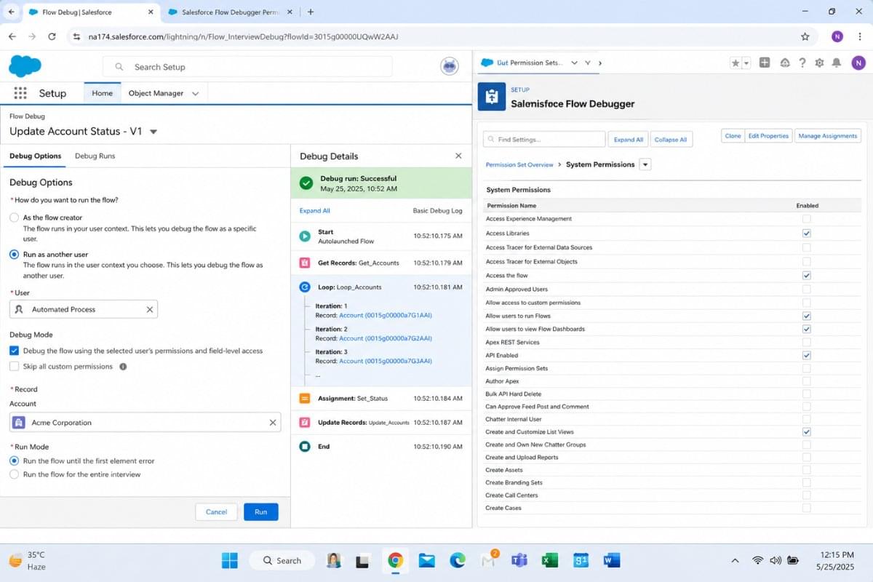This screenshot has width=873, height=582.
Task: Click the Loop_Accounts loop icon
Action: pos(305,287)
